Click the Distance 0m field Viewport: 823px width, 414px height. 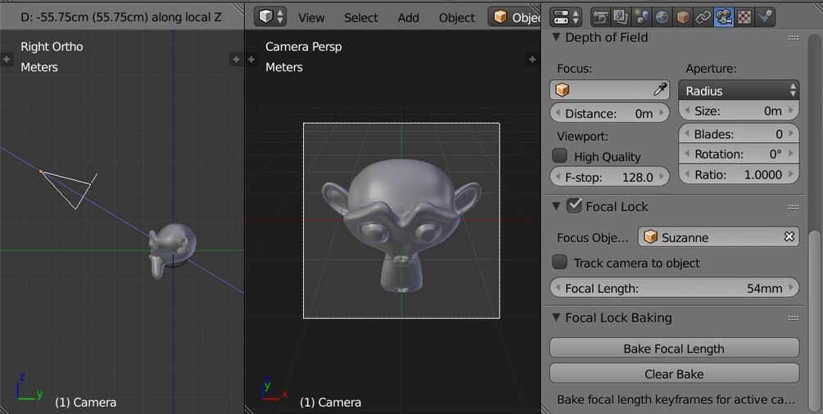click(609, 114)
